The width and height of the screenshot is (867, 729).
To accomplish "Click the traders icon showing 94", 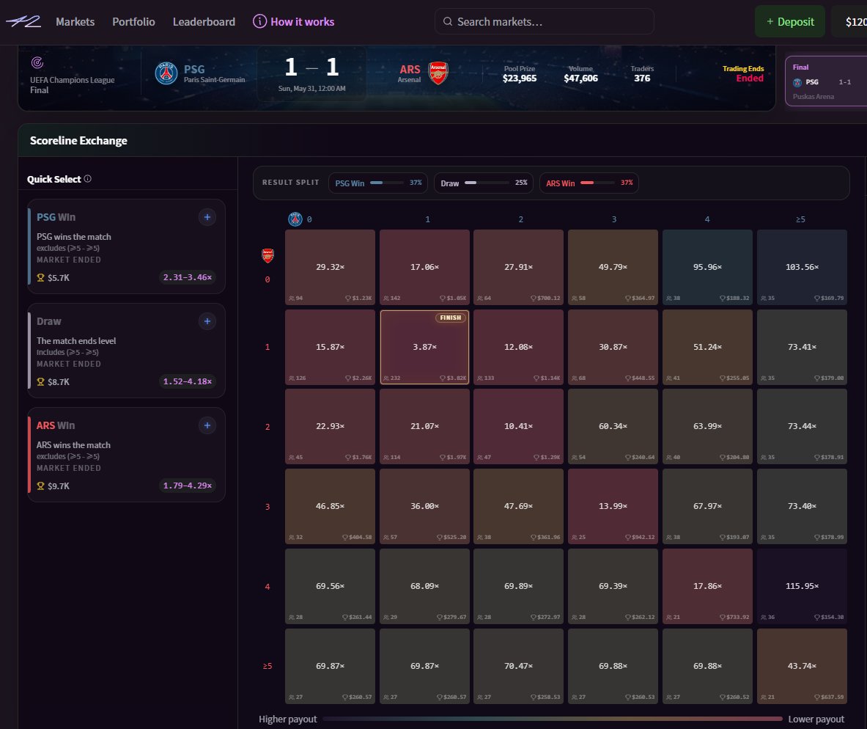I will (x=292, y=298).
